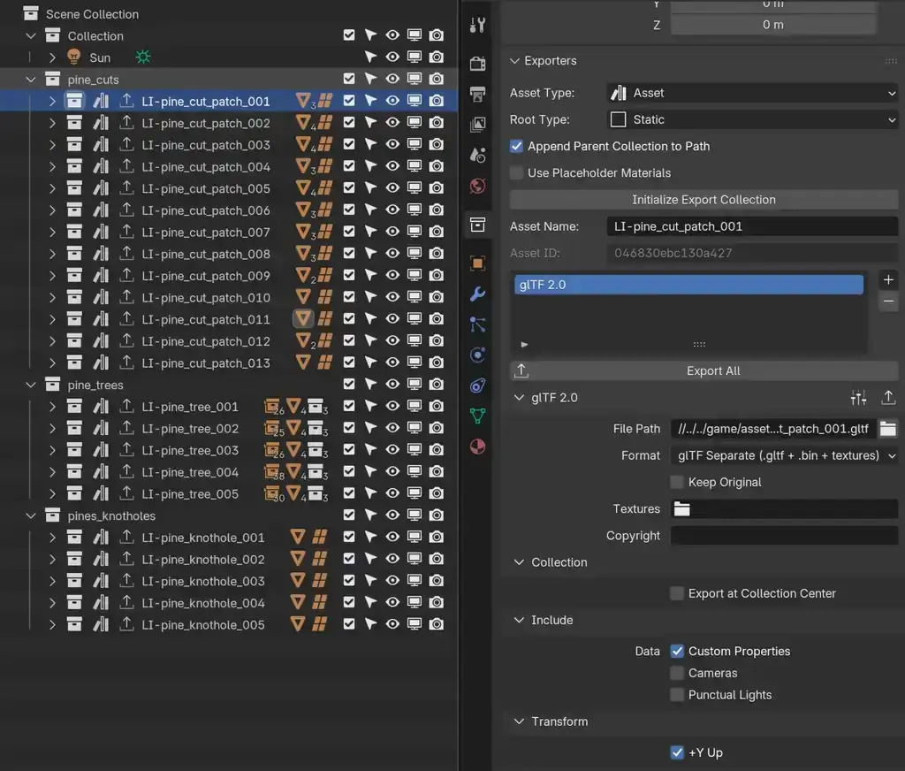Open the World properties tab icon
Screen dimensions: 905x771
[477, 186]
